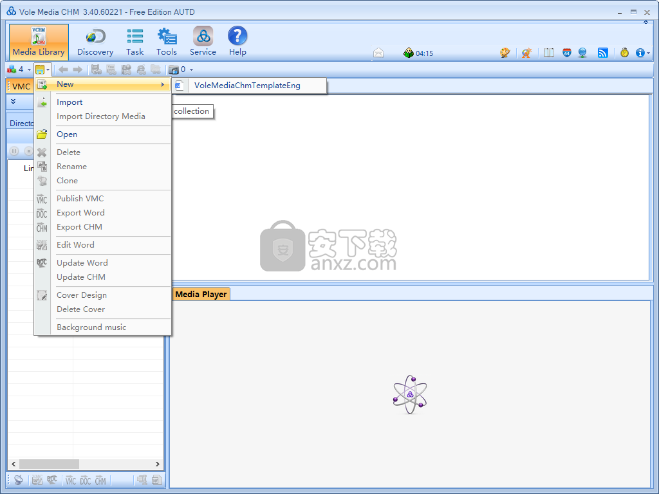The image size is (659, 494).
Task: Click the film strip media toolbar icon
Action: (97, 69)
